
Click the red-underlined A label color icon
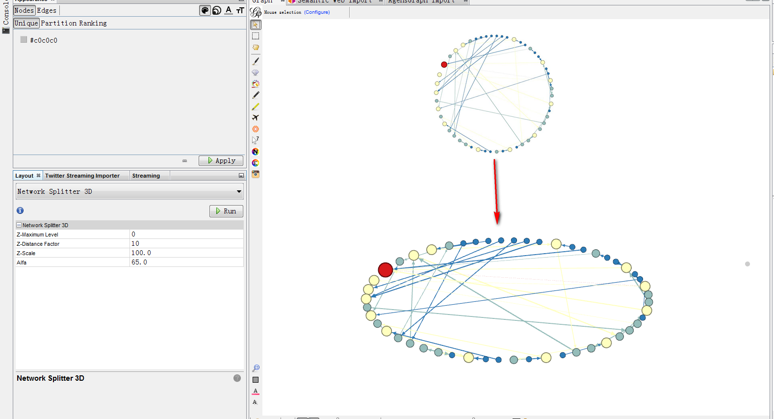click(256, 391)
